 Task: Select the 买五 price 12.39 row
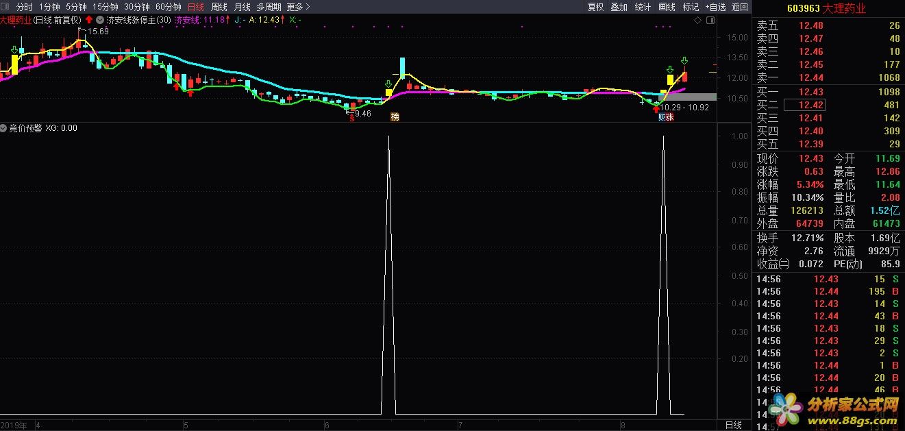click(x=828, y=144)
